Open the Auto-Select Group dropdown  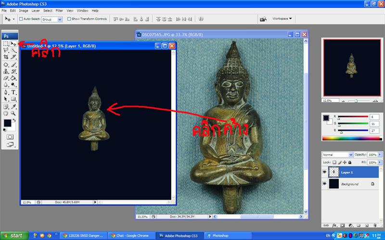pyautogui.click(x=52, y=19)
